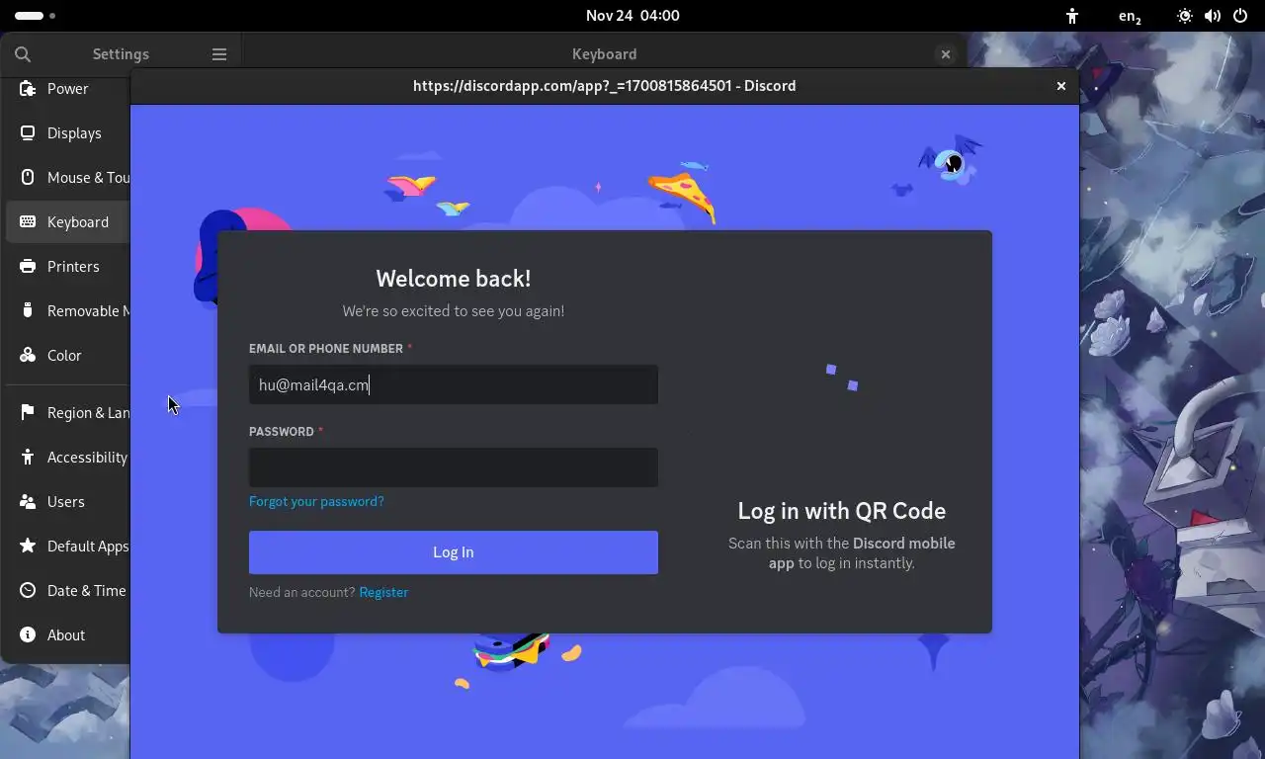Image resolution: width=1265 pixels, height=759 pixels.
Task: Click the Settings search magnifier icon
Action: [x=23, y=54]
